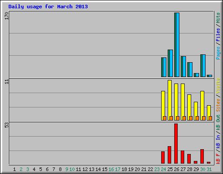
Task: Click green day label 23
Action: click(157, 169)
